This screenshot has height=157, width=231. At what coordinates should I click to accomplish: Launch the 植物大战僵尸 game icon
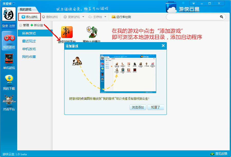click(92, 32)
